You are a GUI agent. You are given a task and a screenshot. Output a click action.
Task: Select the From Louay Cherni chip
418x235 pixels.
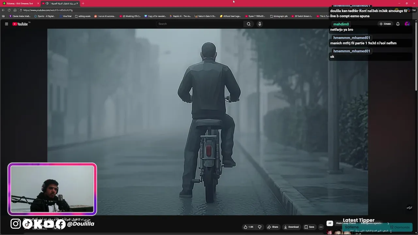click(x=346, y=223)
